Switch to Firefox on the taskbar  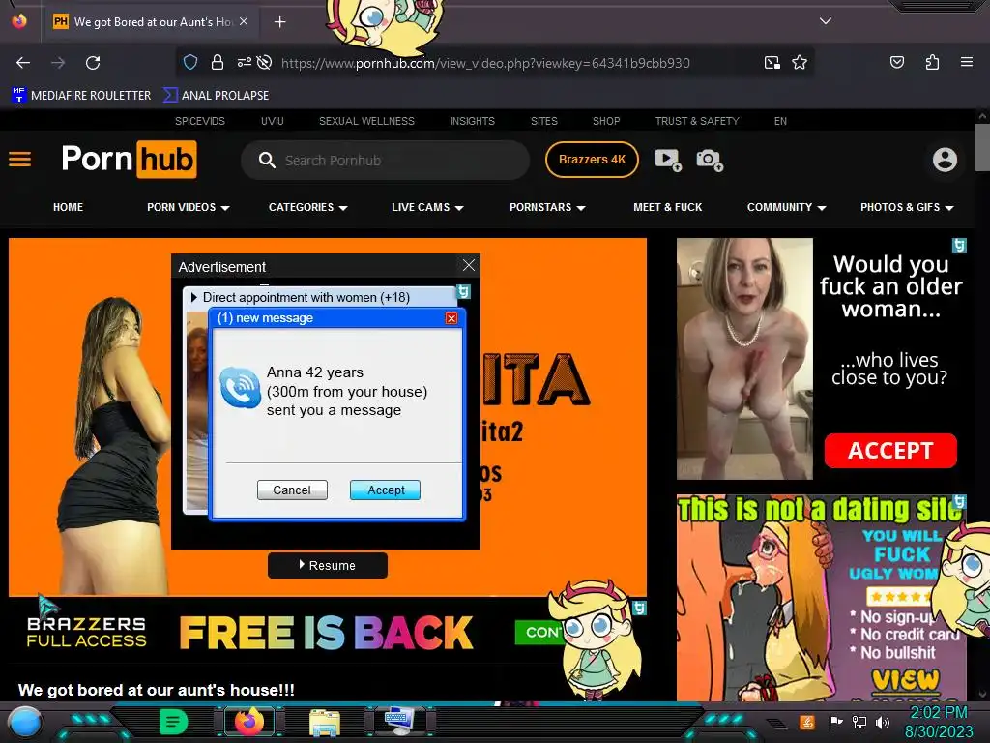tap(248, 722)
